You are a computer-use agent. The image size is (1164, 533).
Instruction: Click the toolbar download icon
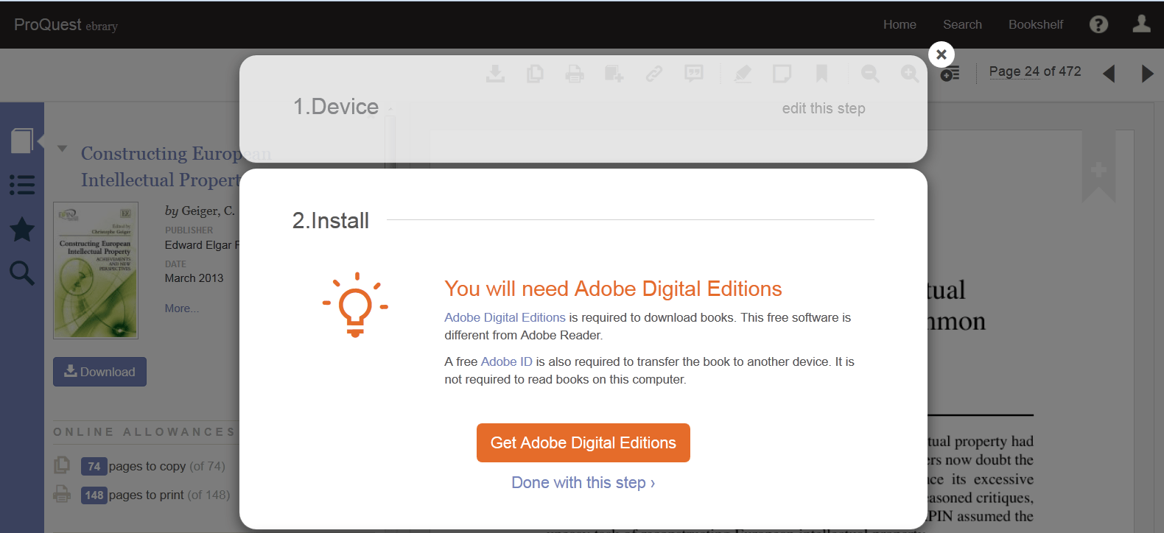coord(495,73)
